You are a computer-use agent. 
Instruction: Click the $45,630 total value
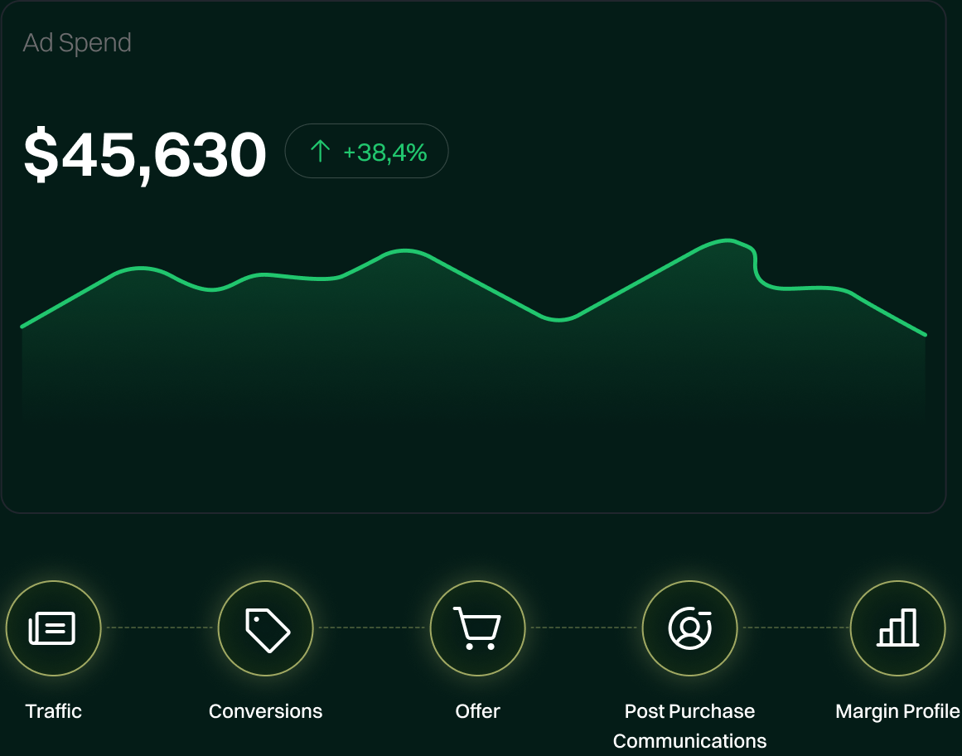145,154
